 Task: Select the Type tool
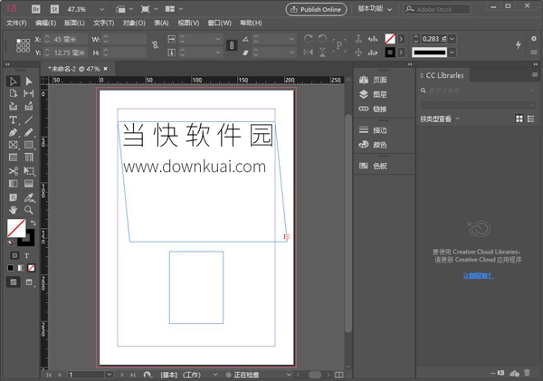pyautogui.click(x=14, y=119)
